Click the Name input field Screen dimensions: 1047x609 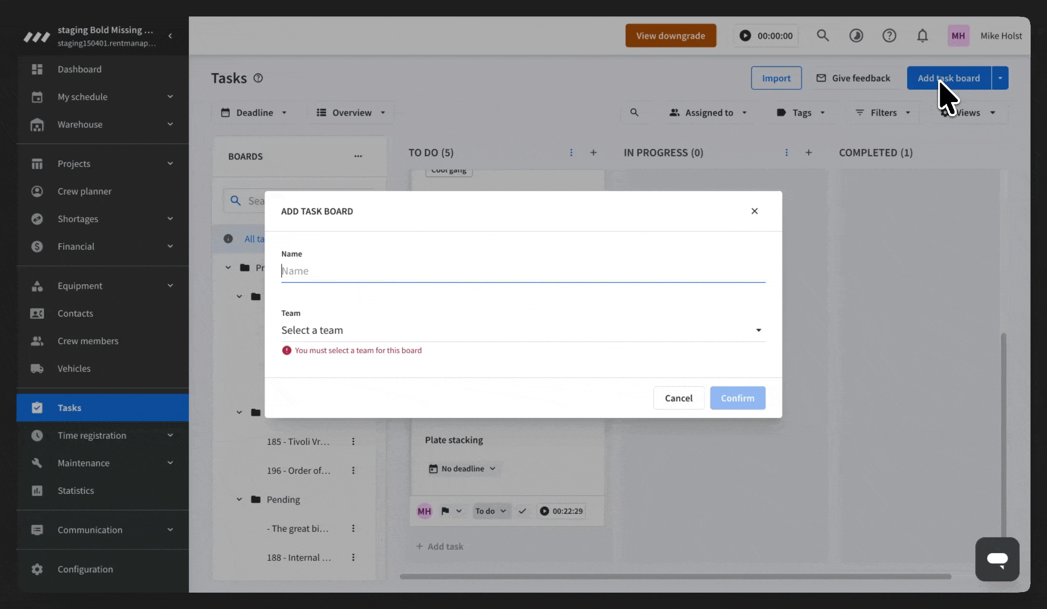pos(523,271)
